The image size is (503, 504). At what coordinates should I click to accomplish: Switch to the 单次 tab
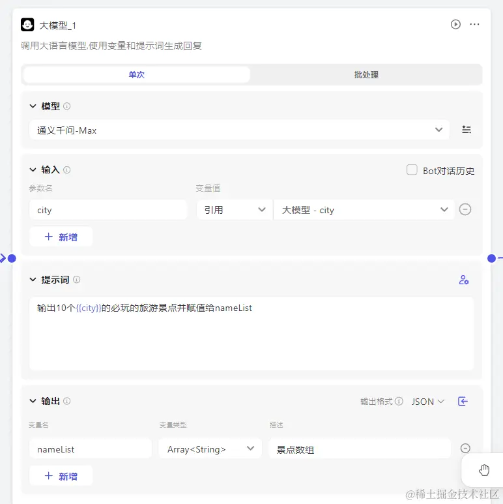[137, 74]
